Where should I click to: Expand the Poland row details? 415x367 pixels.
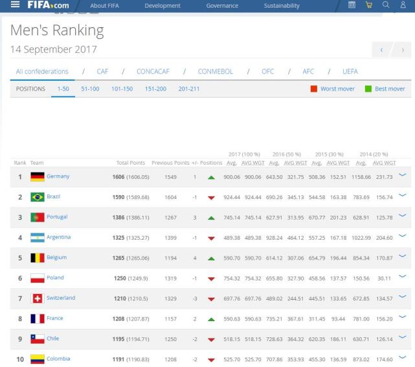point(402,277)
